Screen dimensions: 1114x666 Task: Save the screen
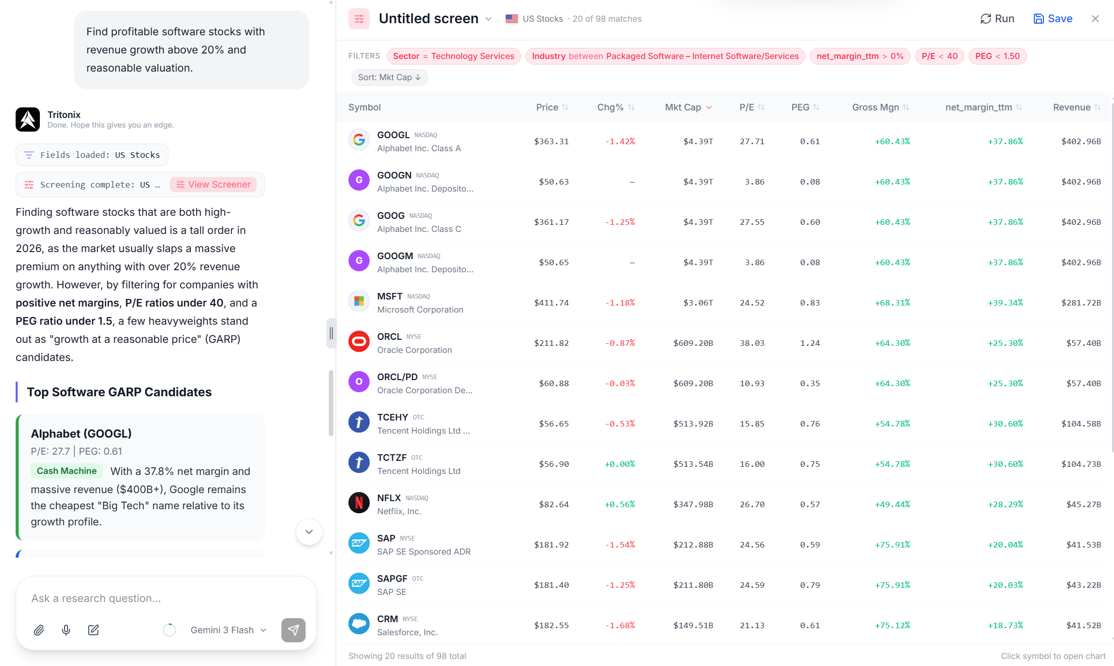click(x=1053, y=19)
